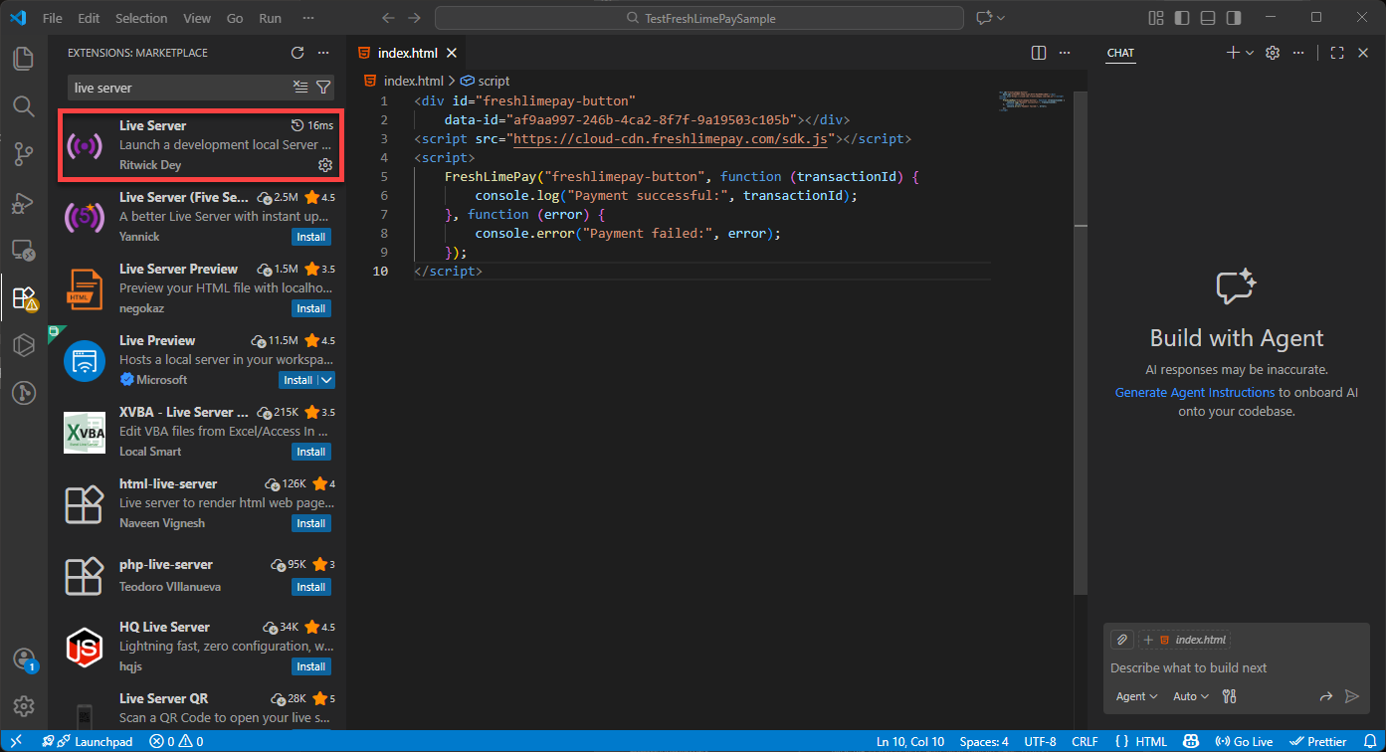Click the filter extensions funnel icon
The width and height of the screenshot is (1386, 752).
pyautogui.click(x=323, y=88)
